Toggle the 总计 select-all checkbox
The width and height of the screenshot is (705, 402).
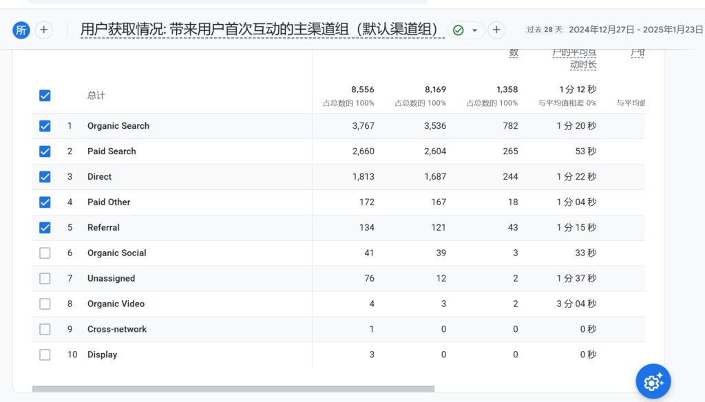45,96
